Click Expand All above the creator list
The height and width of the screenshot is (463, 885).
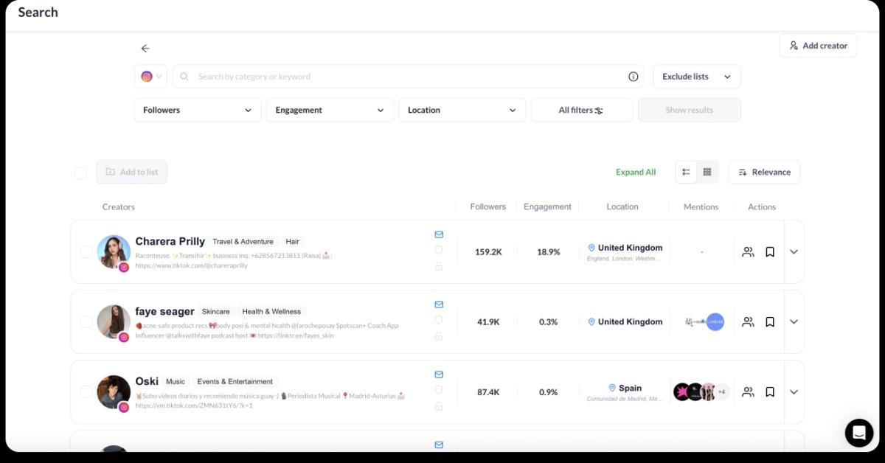click(636, 172)
